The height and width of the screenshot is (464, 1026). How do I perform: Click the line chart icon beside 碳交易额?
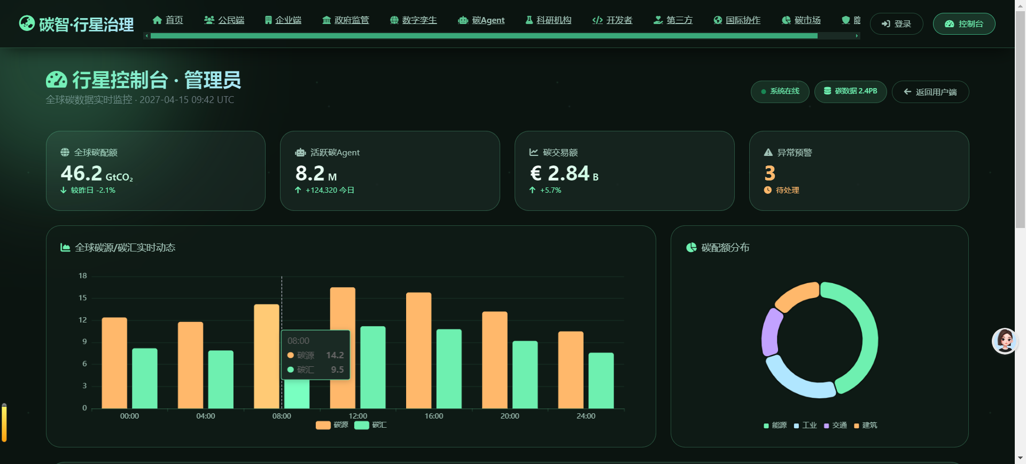(x=534, y=152)
